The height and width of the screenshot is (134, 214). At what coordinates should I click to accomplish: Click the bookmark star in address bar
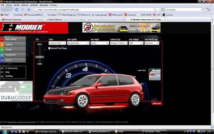click(x=155, y=10)
